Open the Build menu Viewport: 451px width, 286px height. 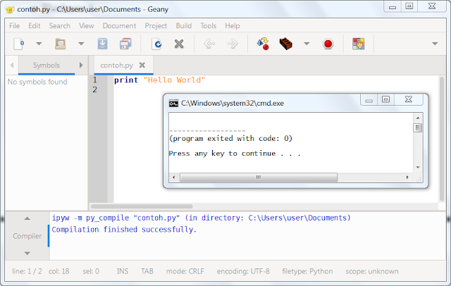pos(184,26)
